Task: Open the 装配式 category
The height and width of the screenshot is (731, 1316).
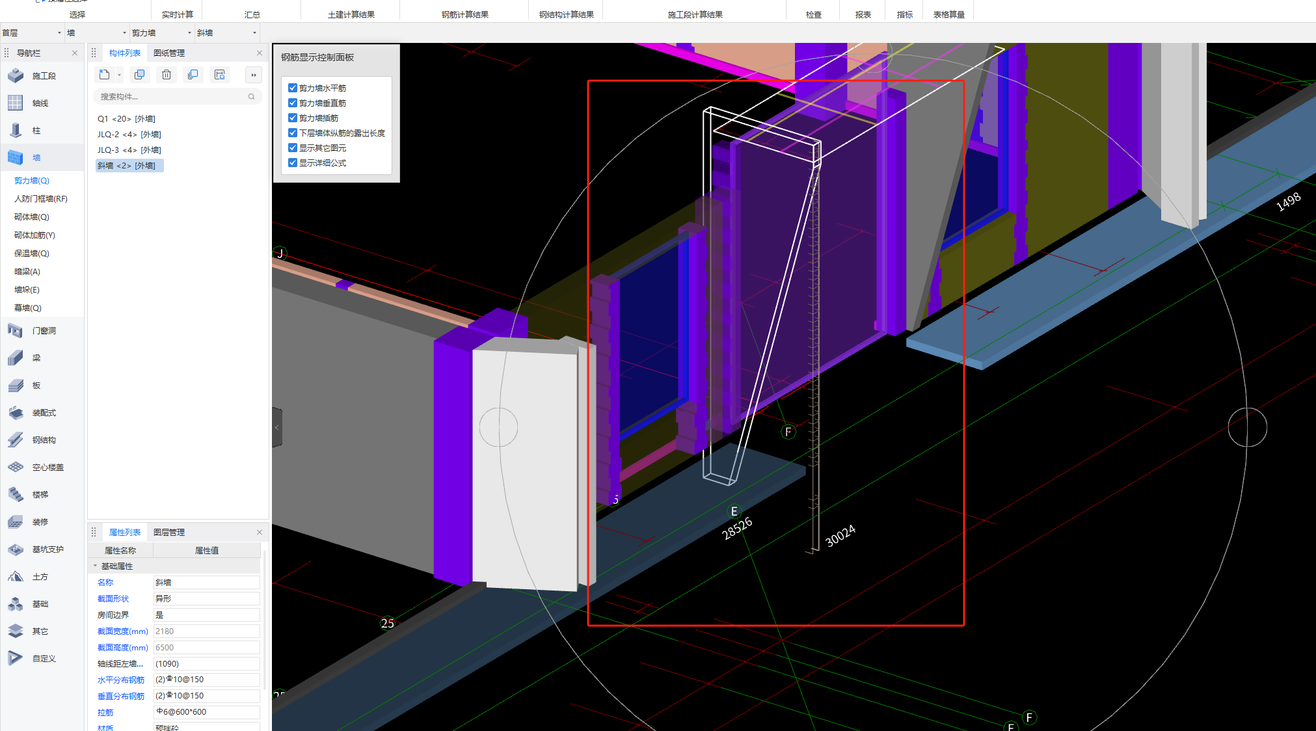Action: coord(44,413)
